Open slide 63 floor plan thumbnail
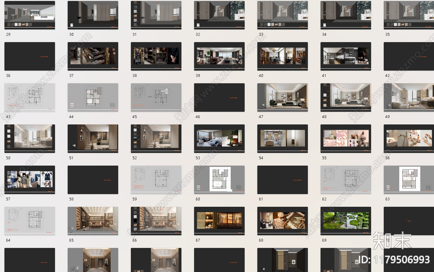The height and width of the screenshot is (272, 434). (409, 180)
